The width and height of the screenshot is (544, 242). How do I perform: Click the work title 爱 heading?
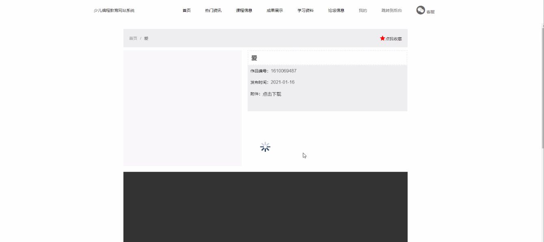pyautogui.click(x=254, y=58)
